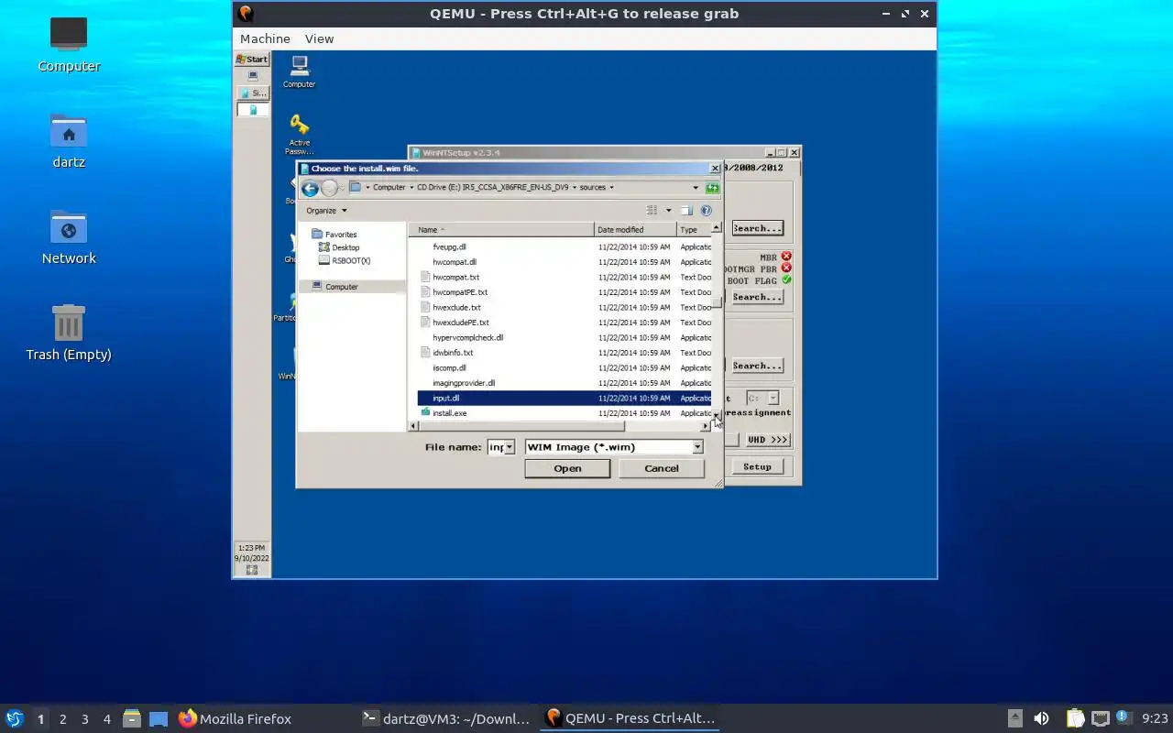Click the show desktop icon in host panel
Screen dimensions: 1173x733
[x=159, y=718]
